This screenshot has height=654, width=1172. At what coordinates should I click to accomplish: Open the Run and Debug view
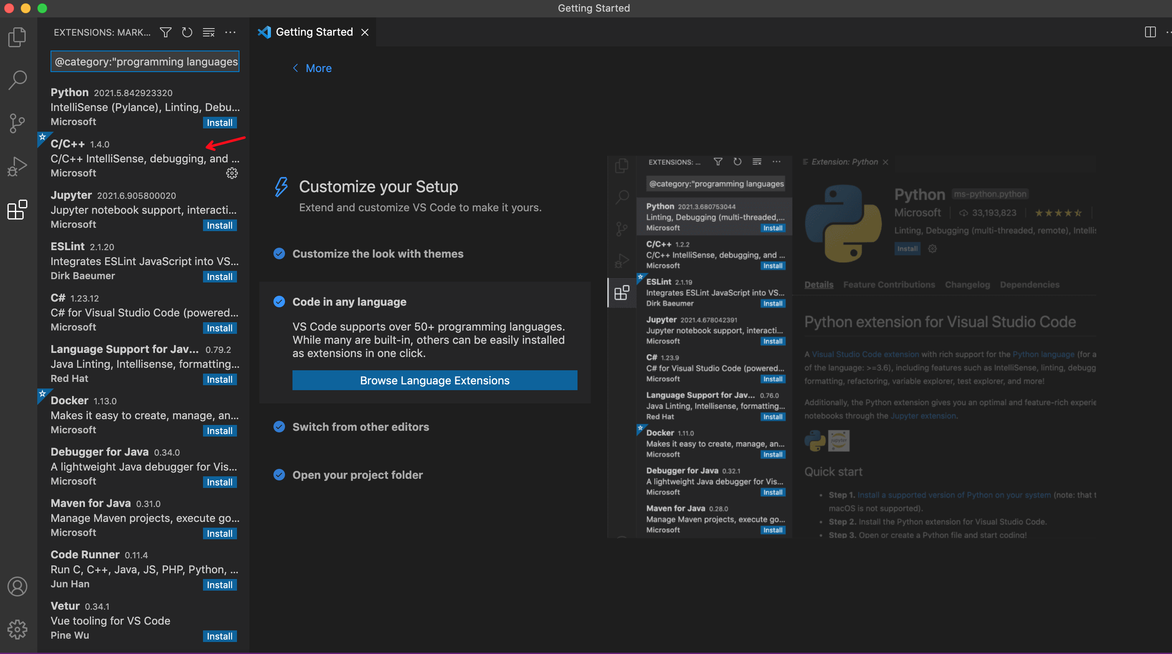(18, 167)
